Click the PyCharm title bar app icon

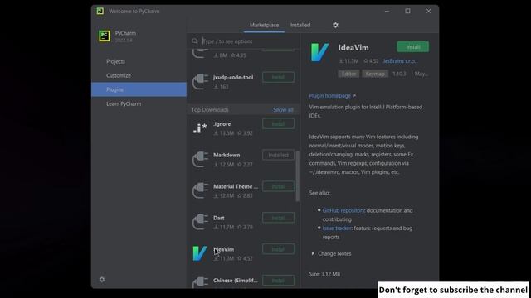(x=100, y=11)
